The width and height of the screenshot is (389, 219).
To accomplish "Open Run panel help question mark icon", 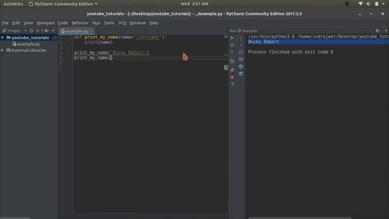I will point(232,85).
